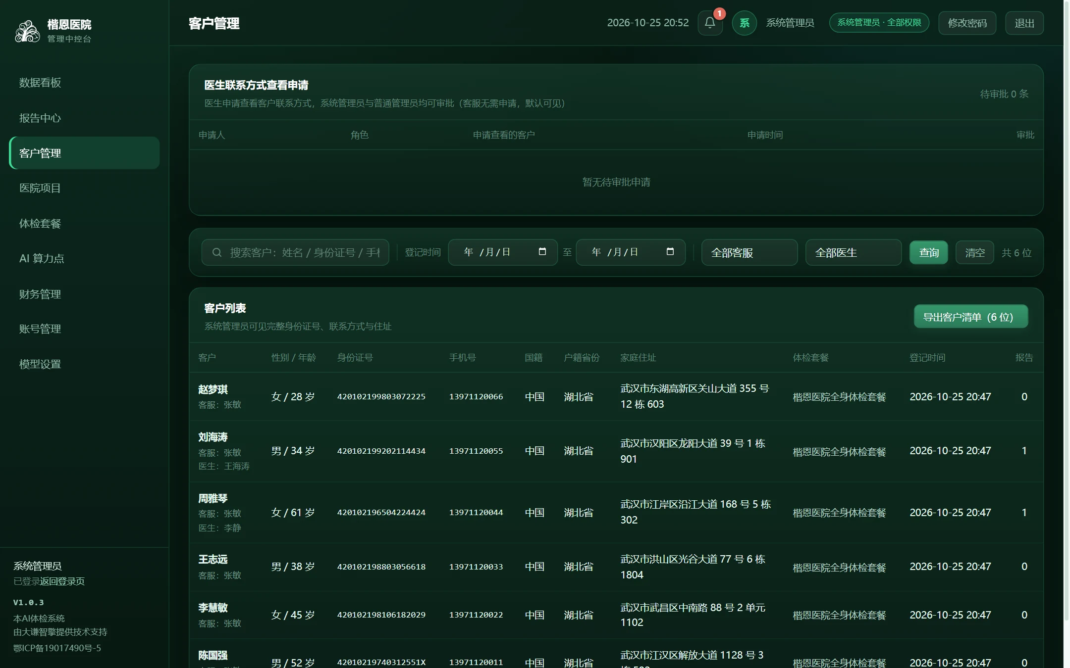This screenshot has height=668, width=1070.
Task: Click the 返回登录页 link
Action: pyautogui.click(x=62, y=581)
